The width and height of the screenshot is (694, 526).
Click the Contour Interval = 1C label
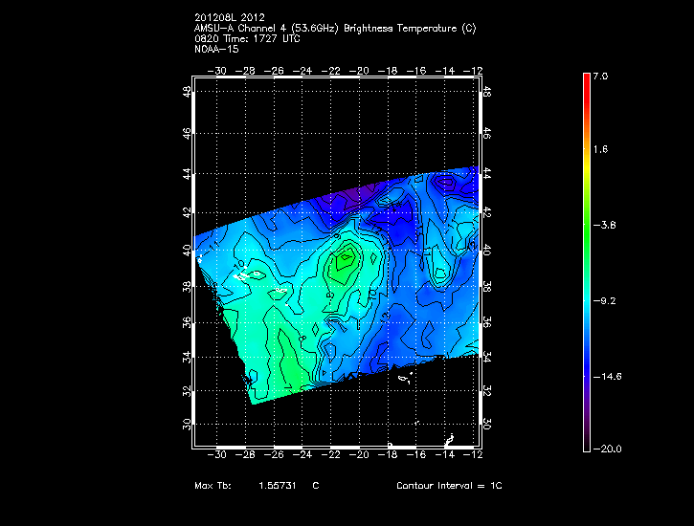point(449,486)
